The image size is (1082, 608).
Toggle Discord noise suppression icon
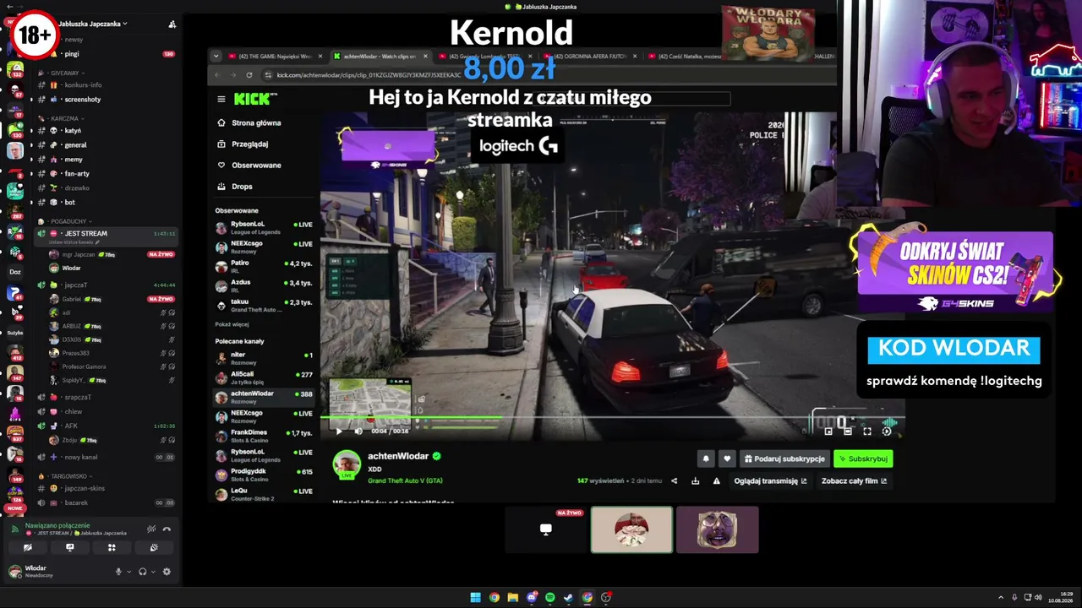[151, 529]
